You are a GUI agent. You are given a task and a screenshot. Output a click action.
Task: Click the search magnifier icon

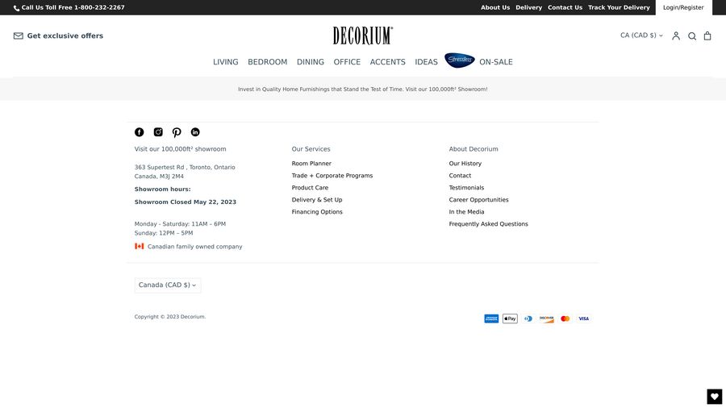pos(692,36)
